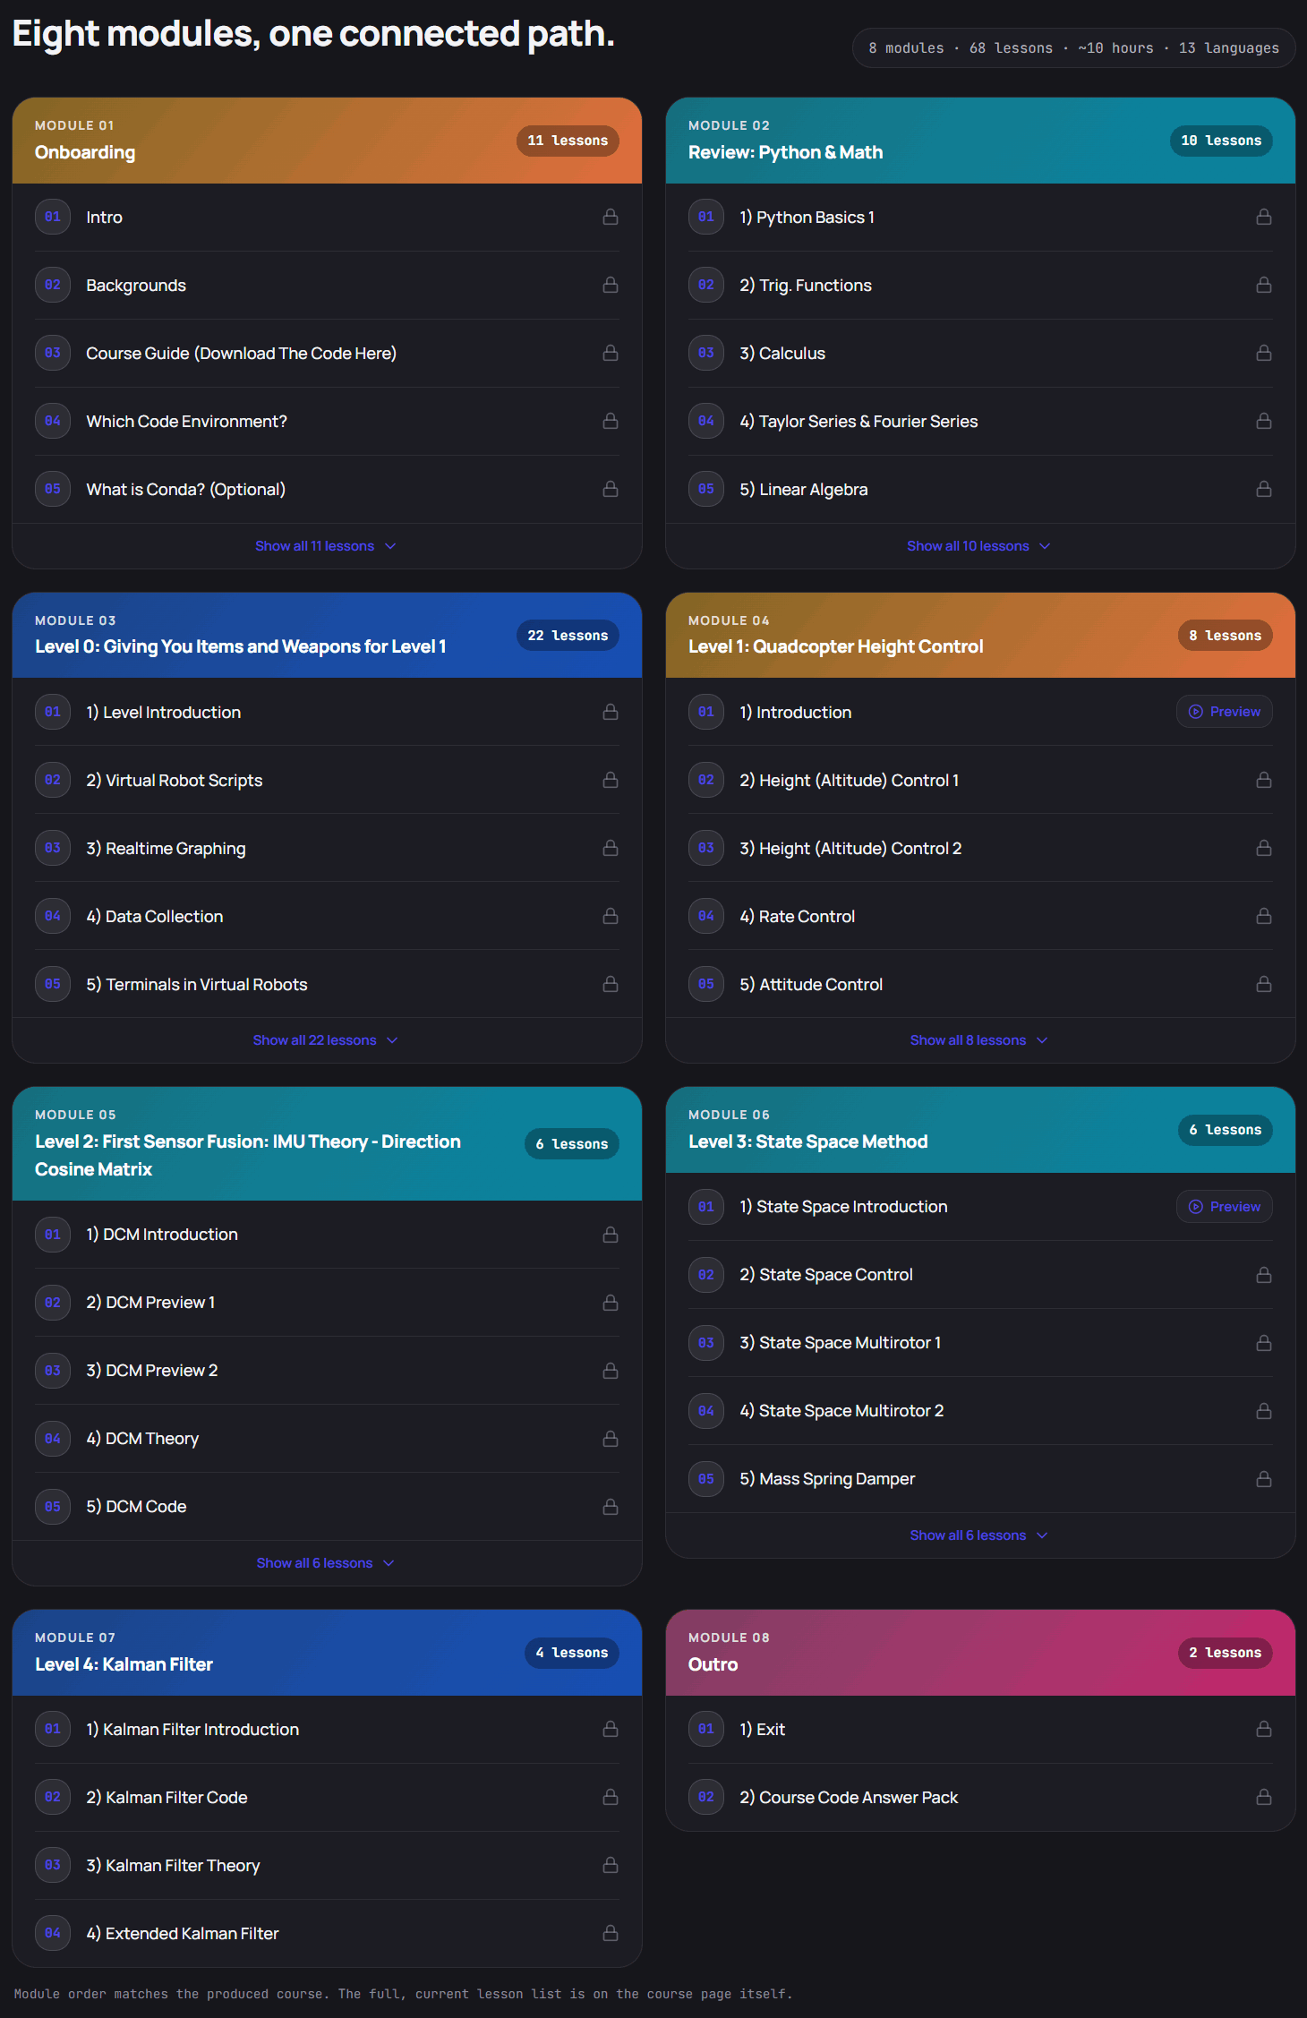The width and height of the screenshot is (1307, 2018).
Task: Click the lock icon beside DCM Theory
Action: (x=611, y=1439)
